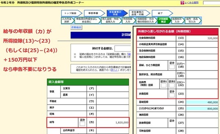Click the 雑損控除 (26) amount cell
The image size is (220, 134).
[202, 115]
